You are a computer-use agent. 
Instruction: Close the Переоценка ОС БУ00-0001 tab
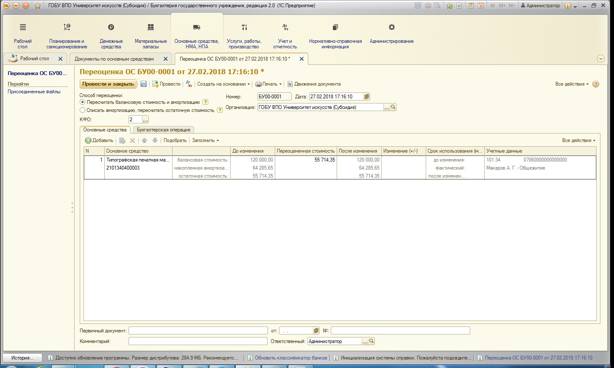pos(301,59)
